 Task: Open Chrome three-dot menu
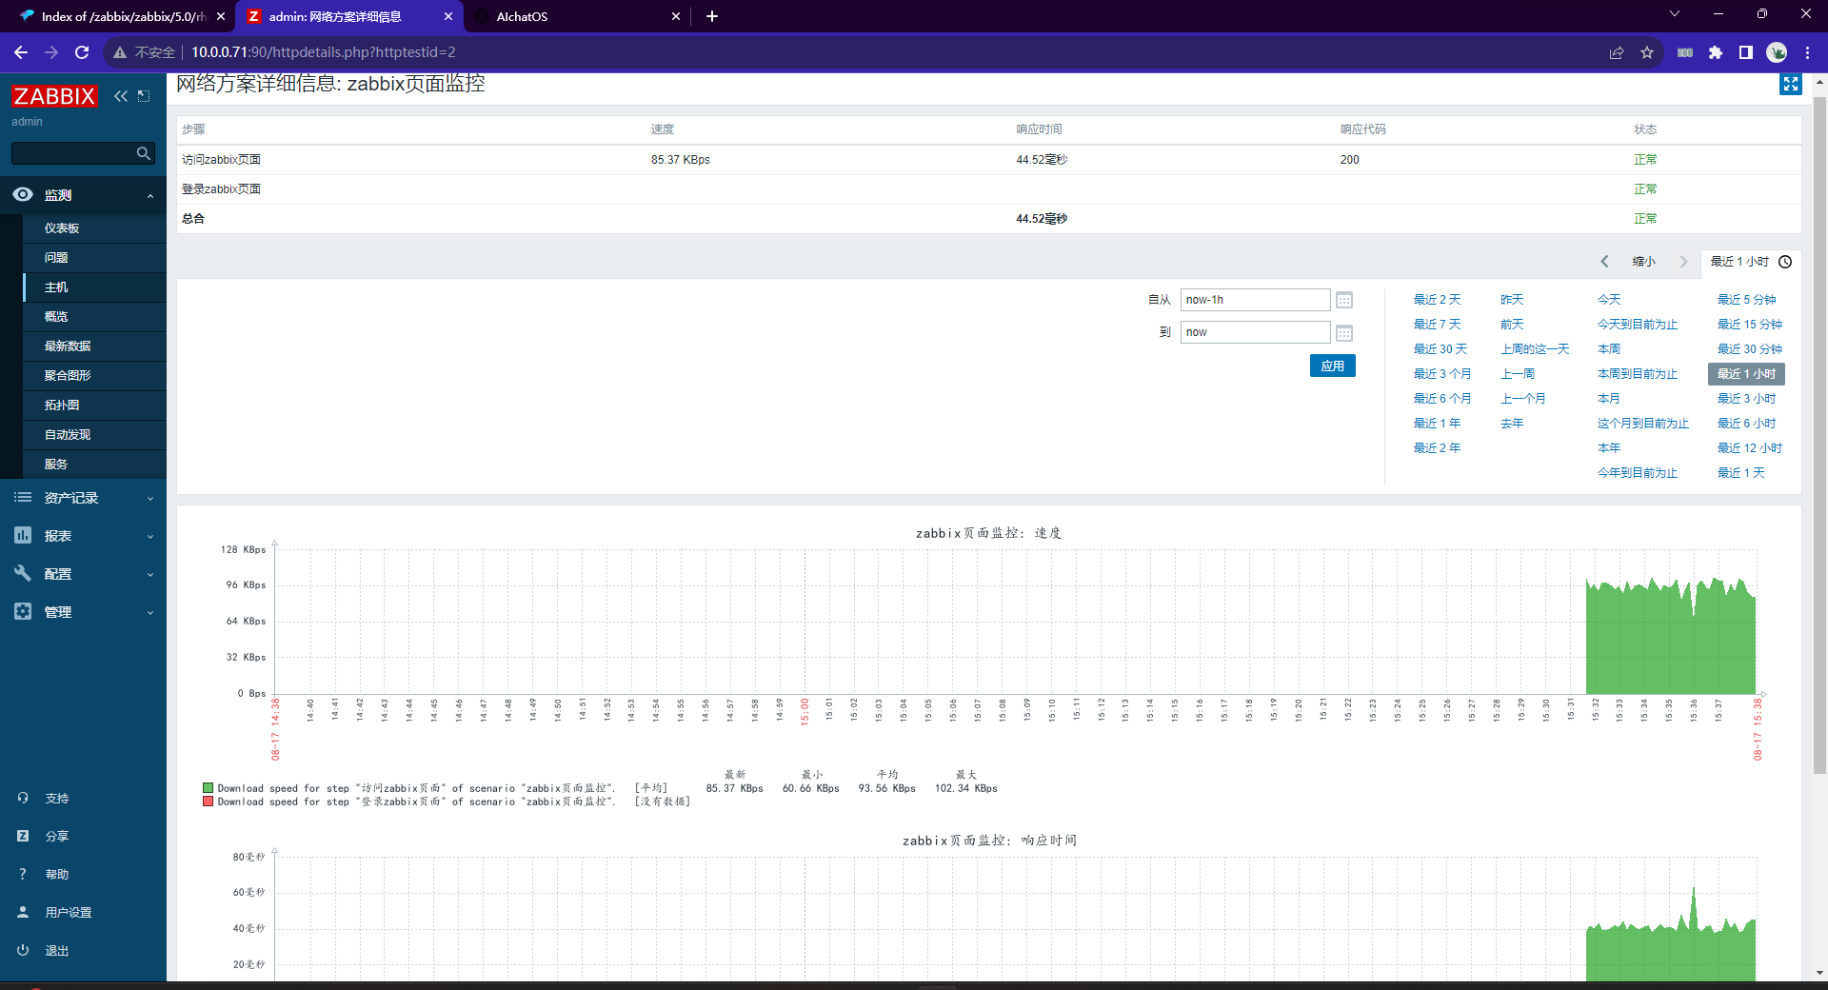(x=1807, y=52)
